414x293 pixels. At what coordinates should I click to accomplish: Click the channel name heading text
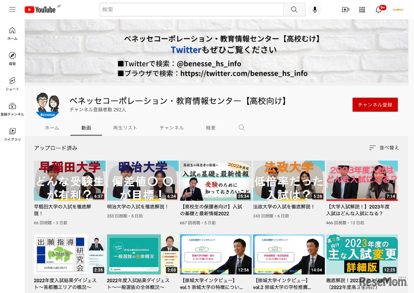click(179, 101)
